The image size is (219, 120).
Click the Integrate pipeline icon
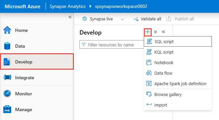[7, 77]
